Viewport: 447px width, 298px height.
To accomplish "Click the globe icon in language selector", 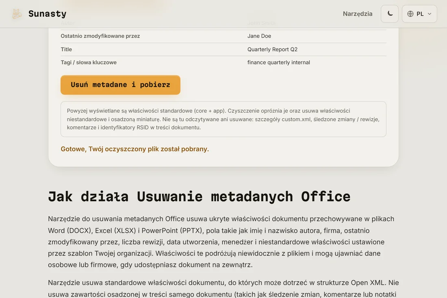I will 410,14.
